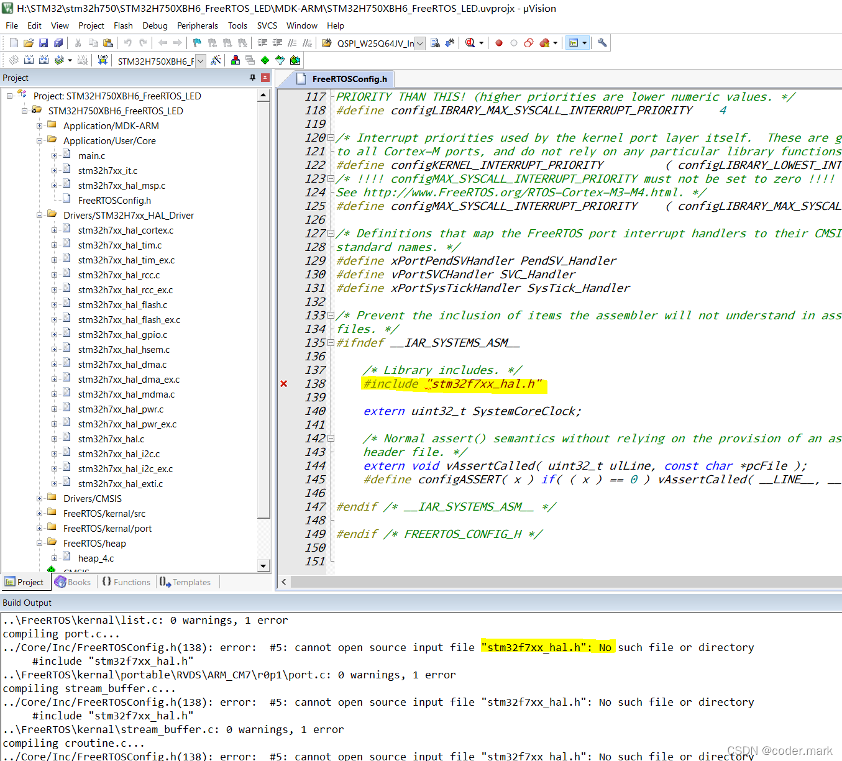Open the STM32H750XBH6 target dropdown
Screen dimensions: 842x761
pos(201,61)
